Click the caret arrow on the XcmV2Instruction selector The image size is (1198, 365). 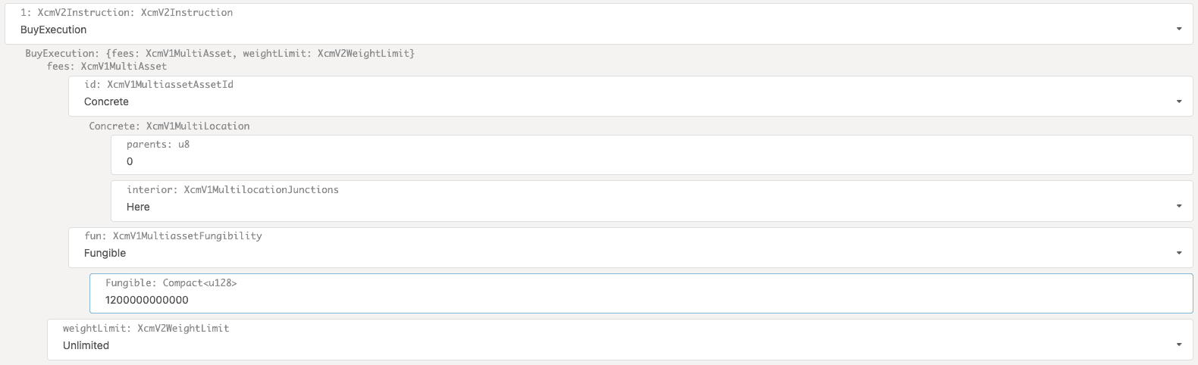pos(1178,30)
